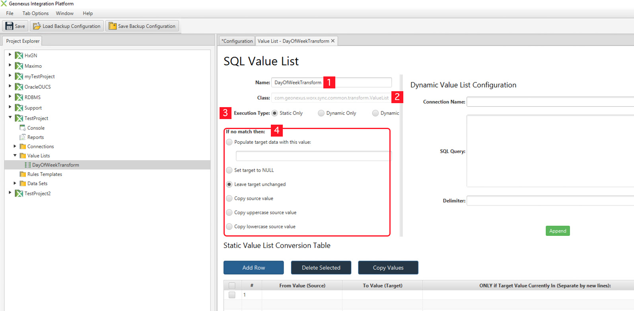Click the Console icon in TestProject
This screenshot has width=634, height=311.
point(23,128)
